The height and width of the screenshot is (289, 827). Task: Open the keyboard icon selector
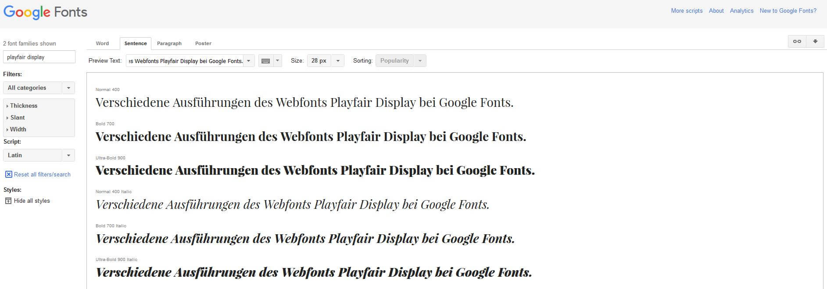tap(265, 61)
